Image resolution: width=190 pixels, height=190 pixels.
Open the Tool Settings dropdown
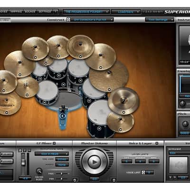tap(160, 20)
